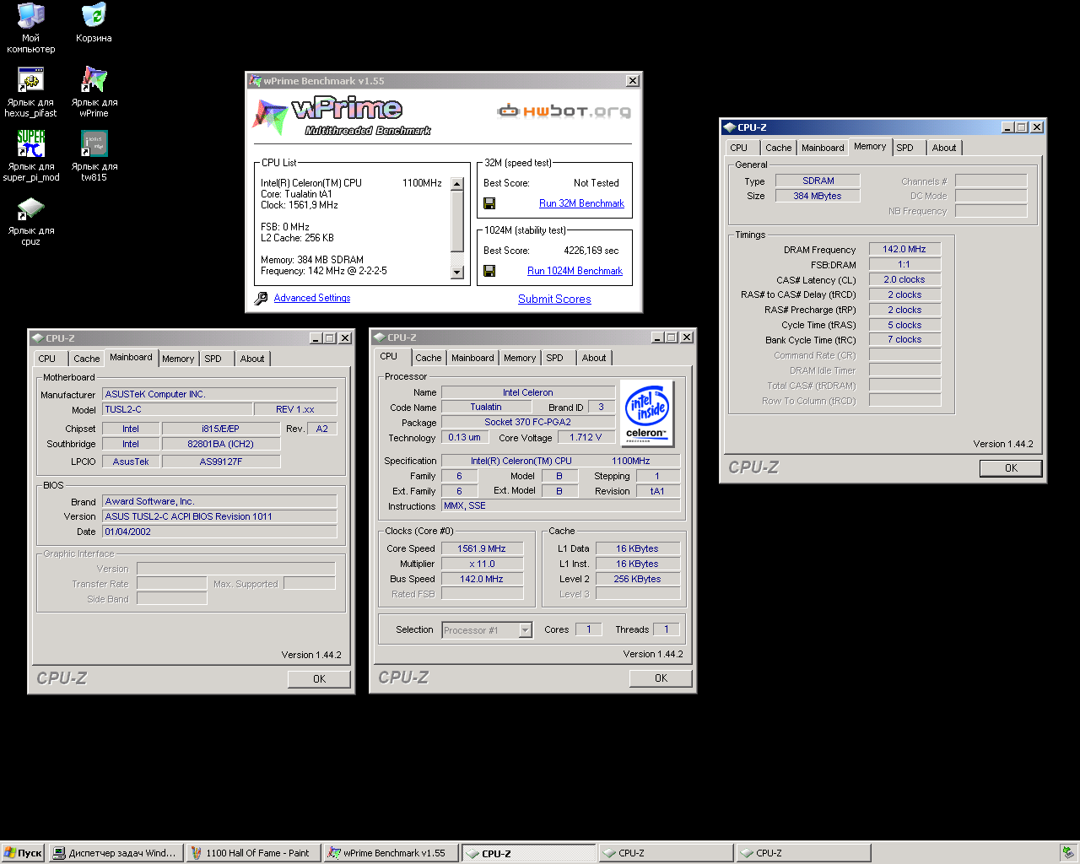This screenshot has height=864, width=1080.
Task: Click the Core Speed 1561.9 MHz field
Action: pos(482,548)
